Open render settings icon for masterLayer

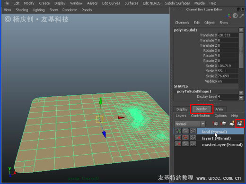coord(193,144)
